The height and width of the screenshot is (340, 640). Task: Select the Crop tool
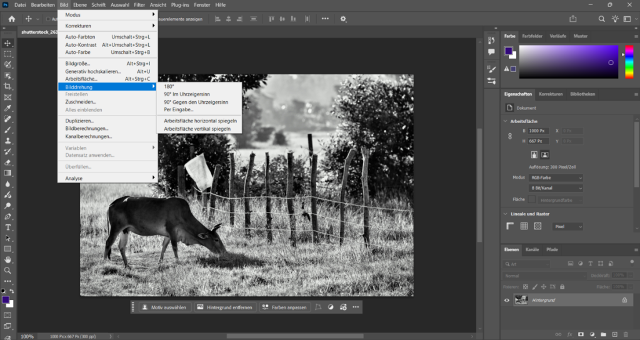(7, 86)
